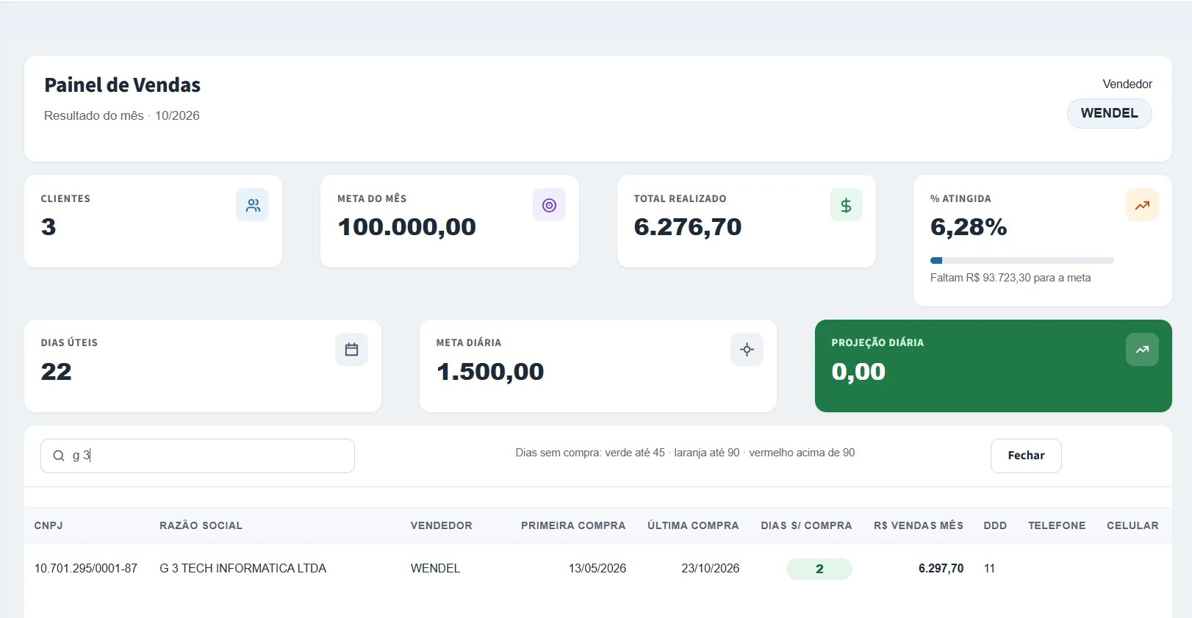Image resolution: width=1192 pixels, height=618 pixels.
Task: Click the Vendedor column header in the table
Action: pos(441,525)
